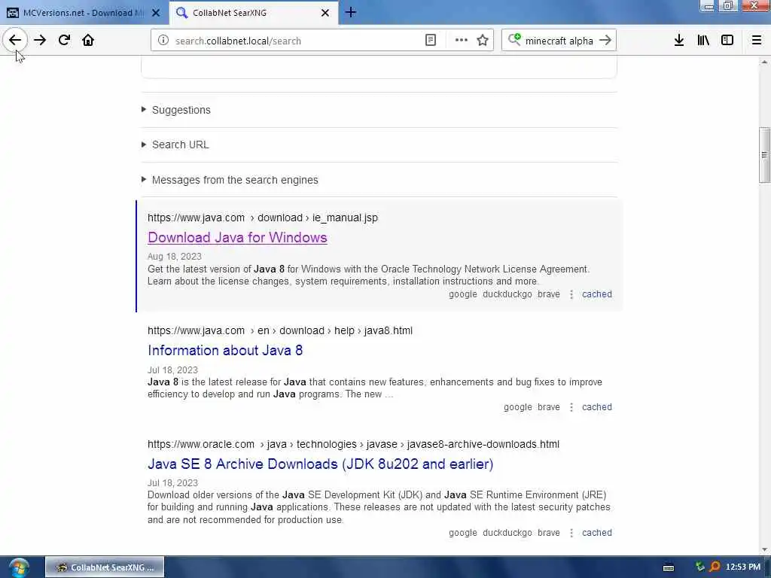The image size is (771, 578).
Task: Click brave label under Java SE 8 Archive
Action: 549,532
